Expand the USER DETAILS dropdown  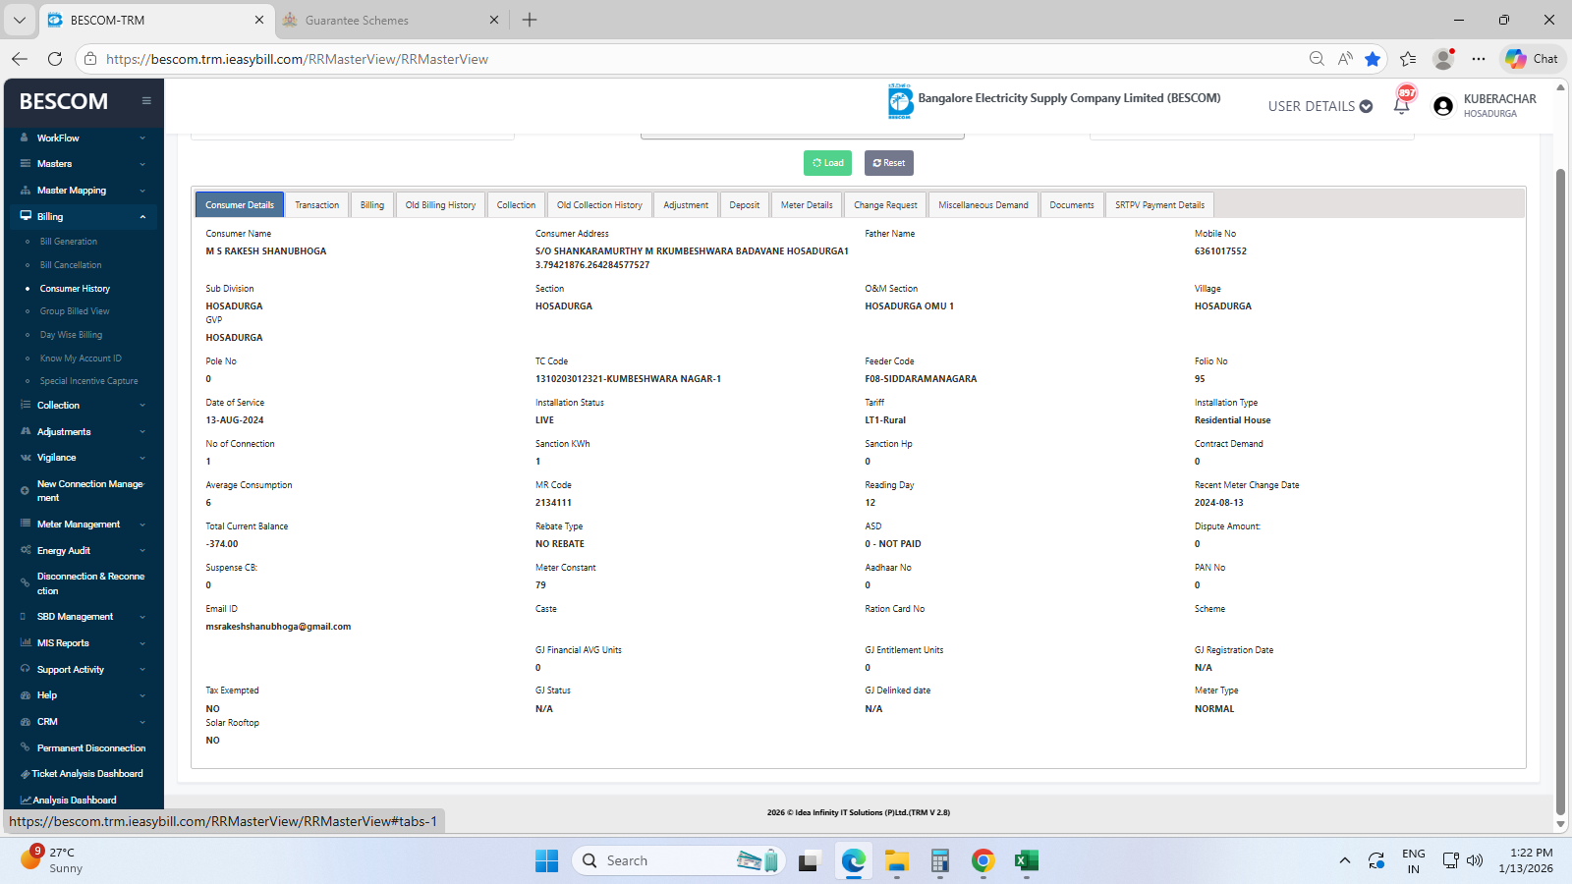(1319, 106)
